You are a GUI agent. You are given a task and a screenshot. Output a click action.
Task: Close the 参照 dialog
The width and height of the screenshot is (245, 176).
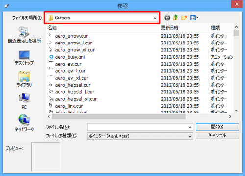click(x=237, y=4)
